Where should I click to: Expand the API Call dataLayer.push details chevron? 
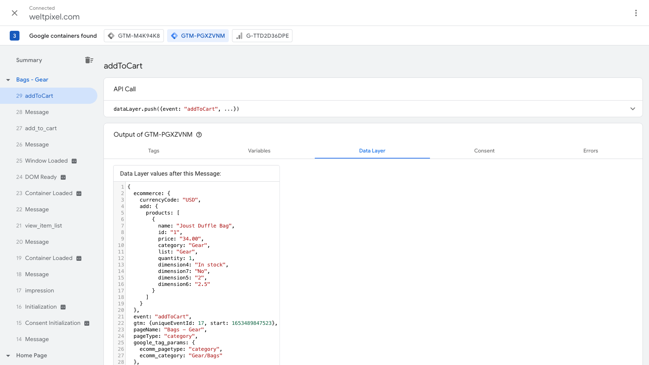pyautogui.click(x=633, y=109)
